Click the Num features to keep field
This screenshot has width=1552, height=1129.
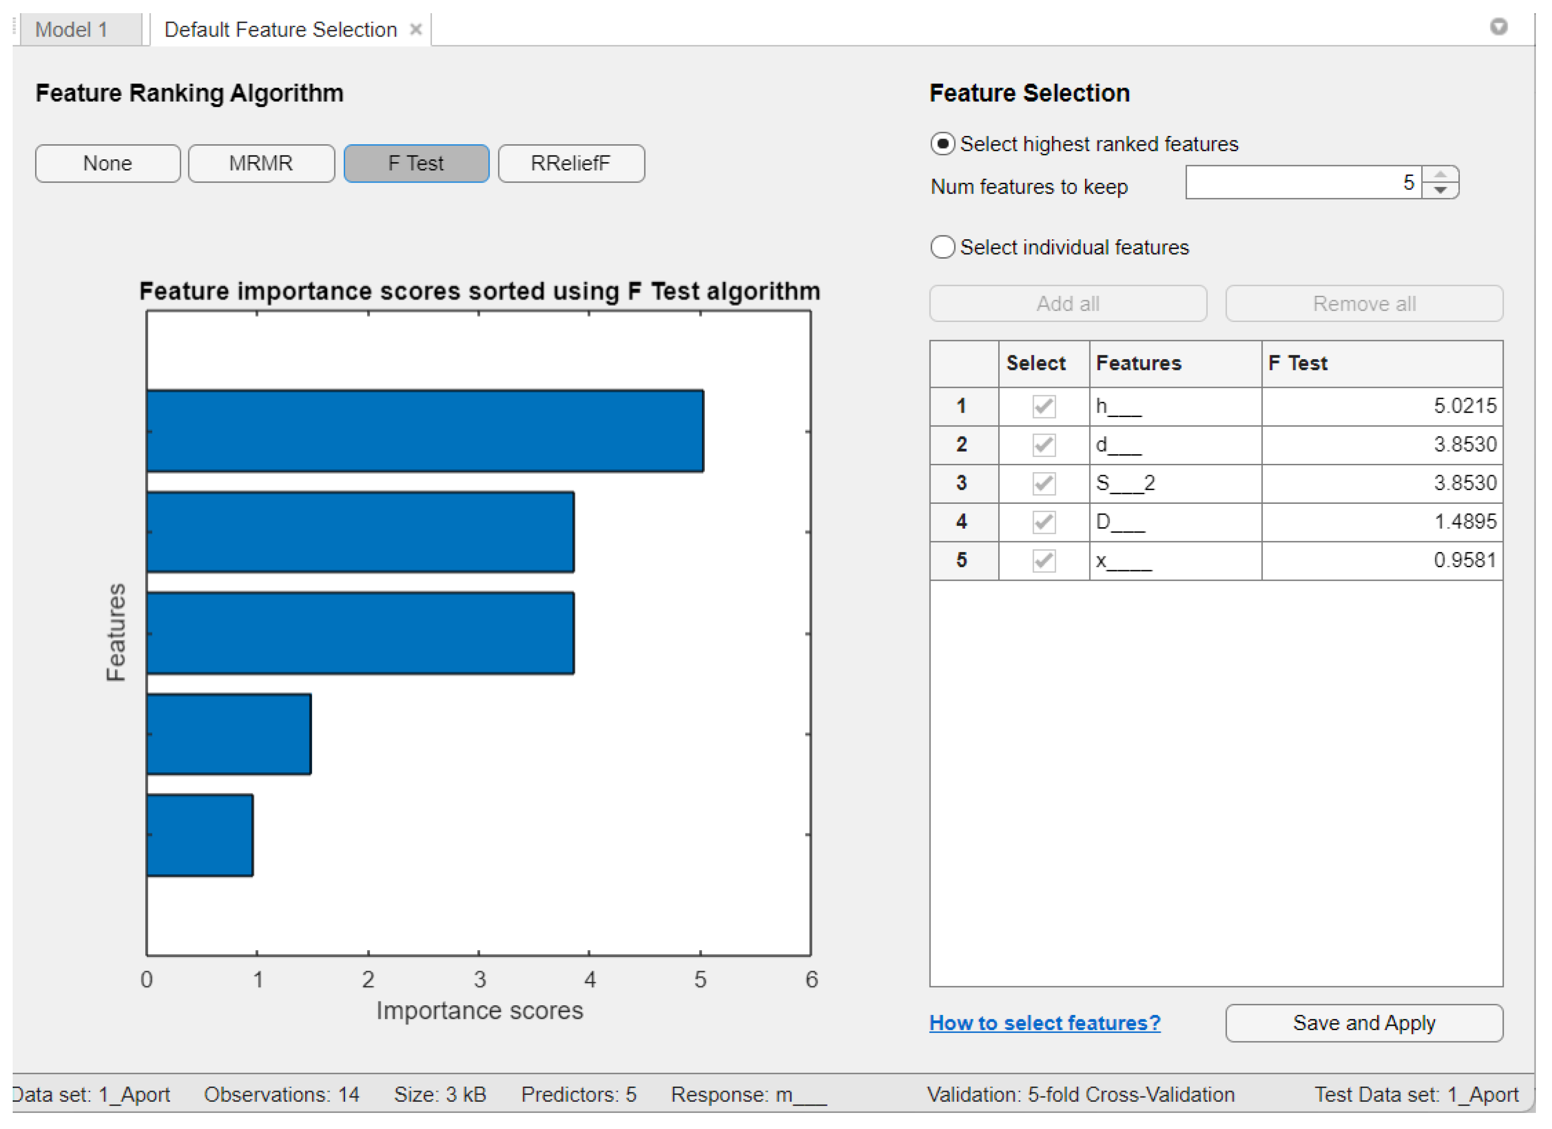[1303, 183]
